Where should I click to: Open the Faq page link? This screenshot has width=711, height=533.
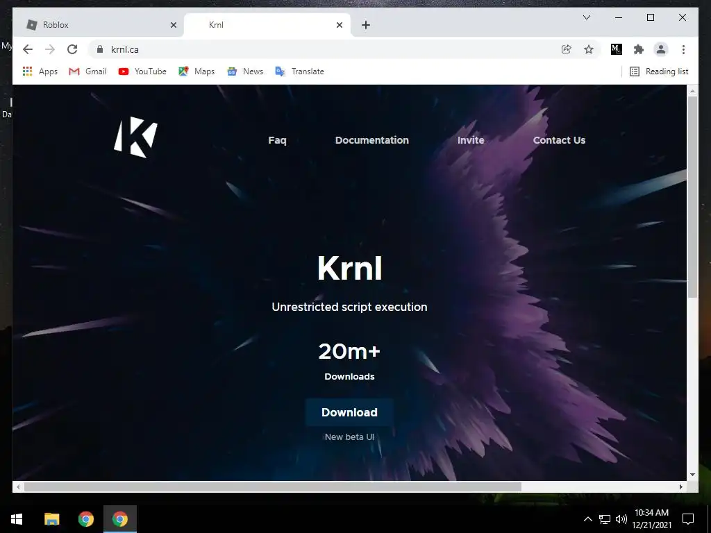point(277,140)
